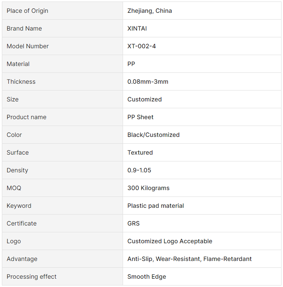Click the "Processing effect" row label
Image resolution: width=283 pixels, height=287 pixels.
[32, 276]
